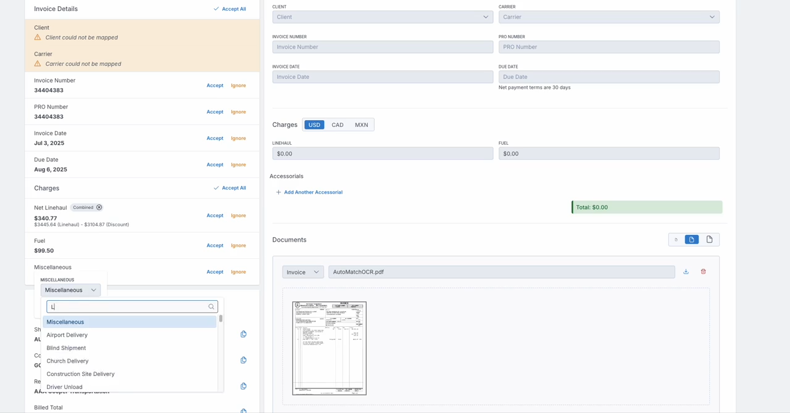790x413 pixels.
Task: Accept the Due Date Aug 6, 2025
Action: tap(215, 165)
